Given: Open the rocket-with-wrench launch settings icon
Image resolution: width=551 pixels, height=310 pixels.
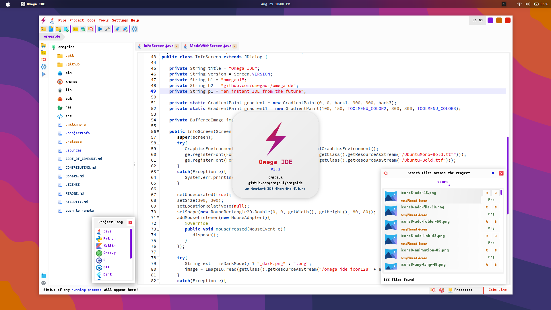Looking at the screenshot, I should [125, 29].
